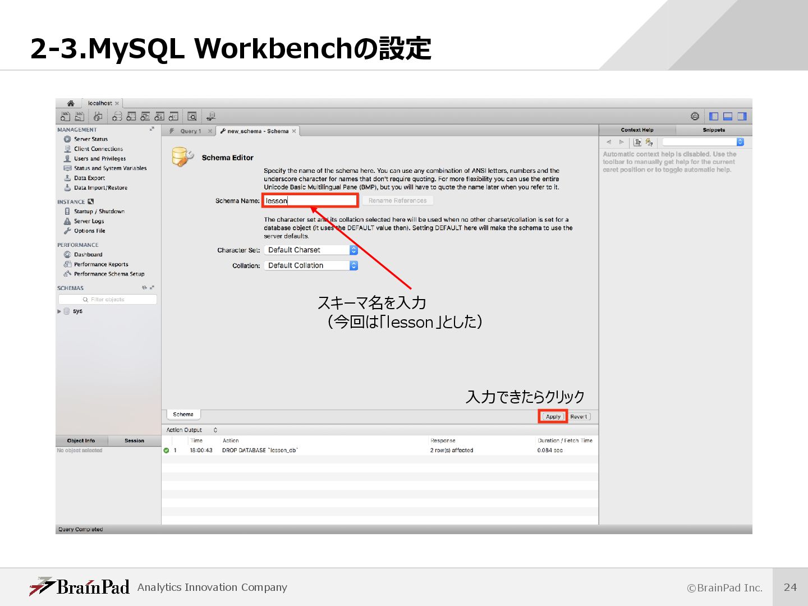Click the Rename References button

(x=397, y=201)
